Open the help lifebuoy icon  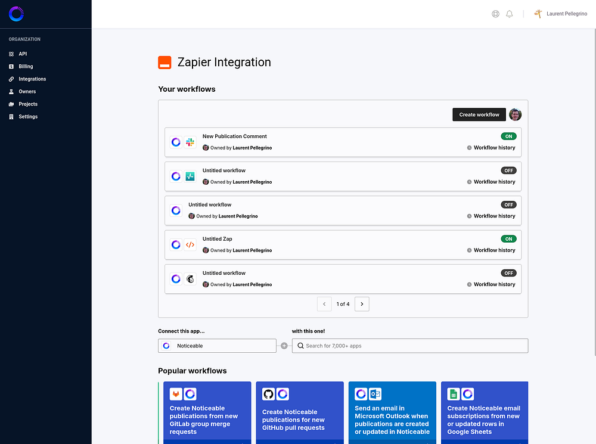(x=495, y=14)
